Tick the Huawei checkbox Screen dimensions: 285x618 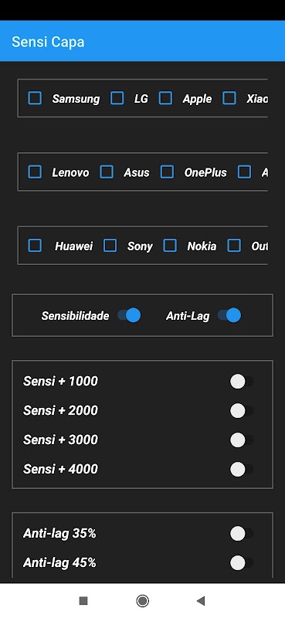(35, 246)
